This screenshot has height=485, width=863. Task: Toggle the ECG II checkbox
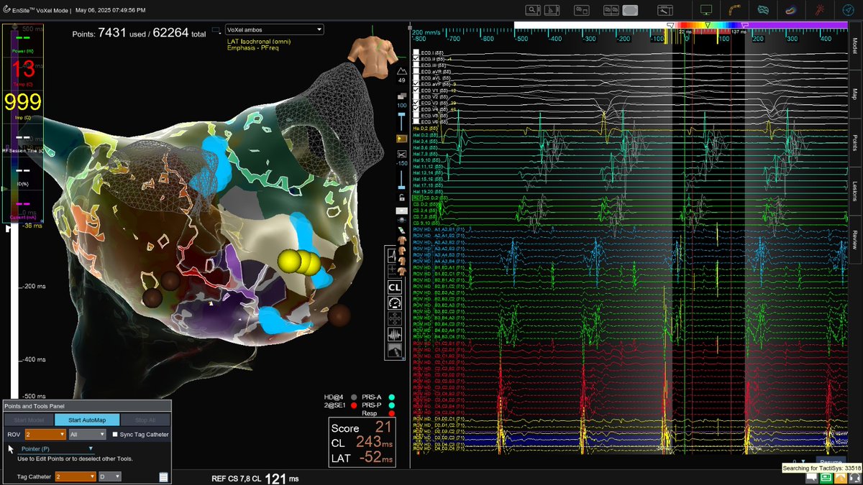point(417,60)
